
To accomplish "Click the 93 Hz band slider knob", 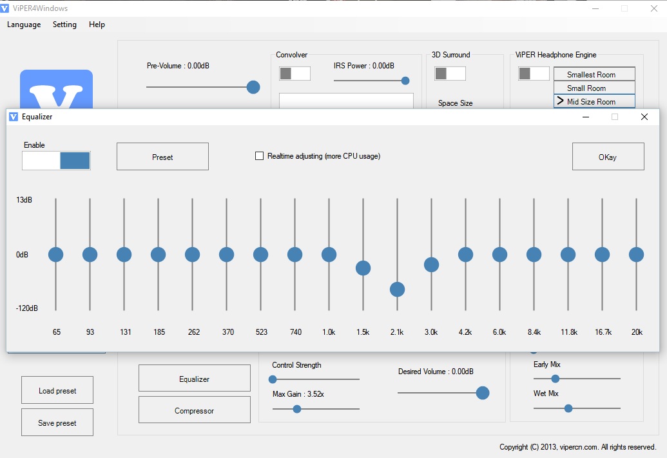I will tap(90, 255).
